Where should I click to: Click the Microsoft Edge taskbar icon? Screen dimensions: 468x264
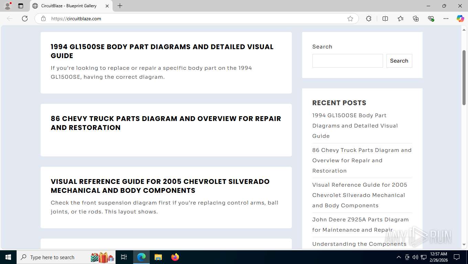tap(141, 257)
